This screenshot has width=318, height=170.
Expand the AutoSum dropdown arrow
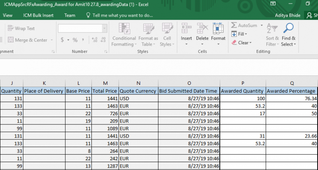pos(262,25)
